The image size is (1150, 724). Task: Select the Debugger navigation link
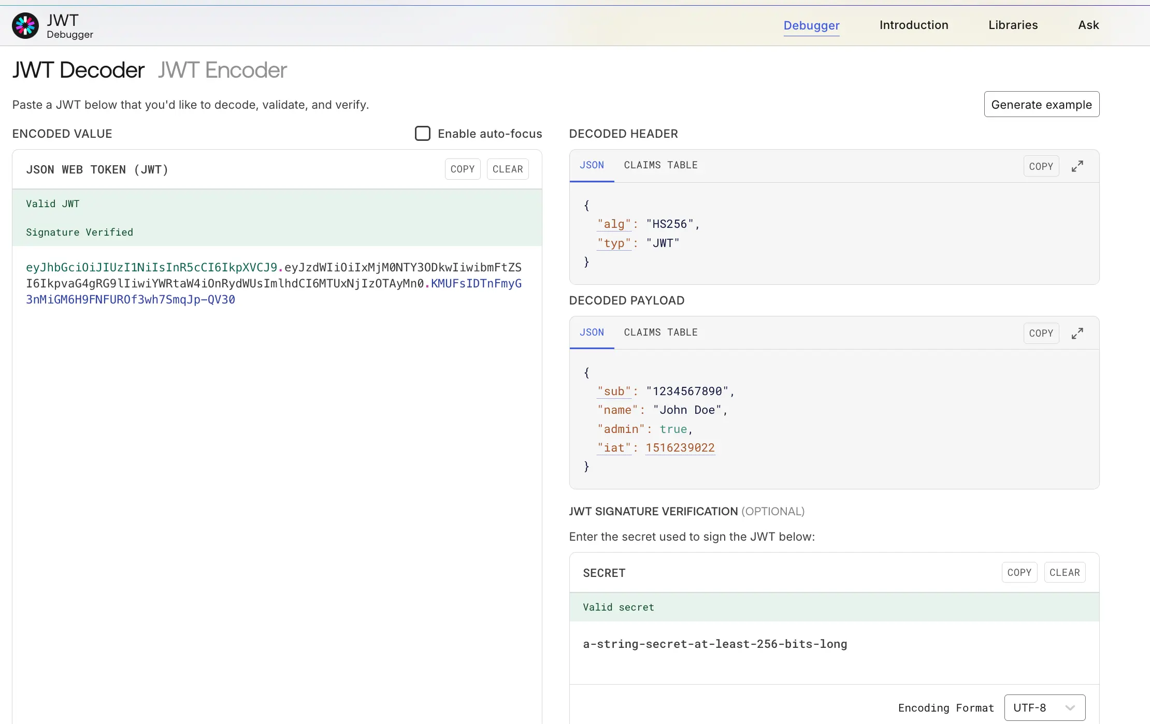[x=811, y=25]
